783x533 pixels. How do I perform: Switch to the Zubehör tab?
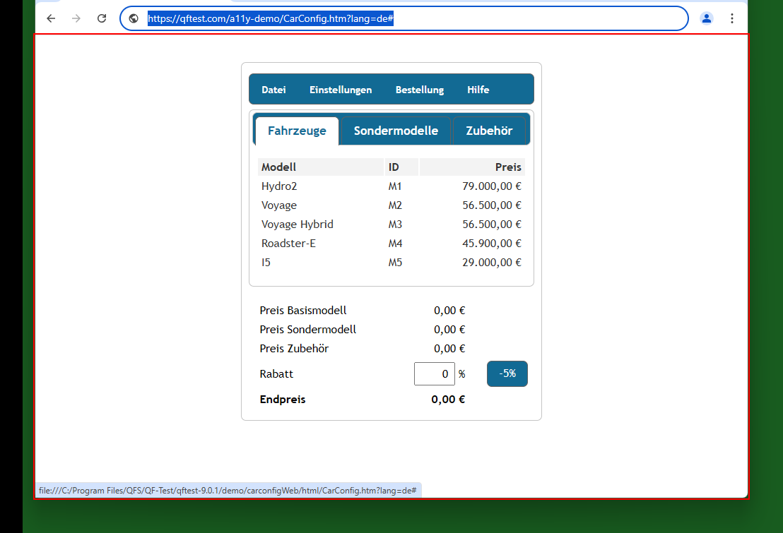(x=489, y=131)
